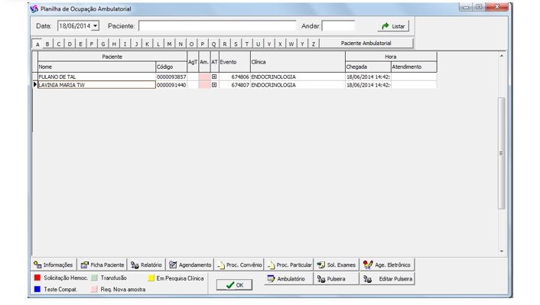This screenshot has height=305, width=540.
Task: Click the Pulseira button
Action: pyautogui.click(x=336, y=279)
